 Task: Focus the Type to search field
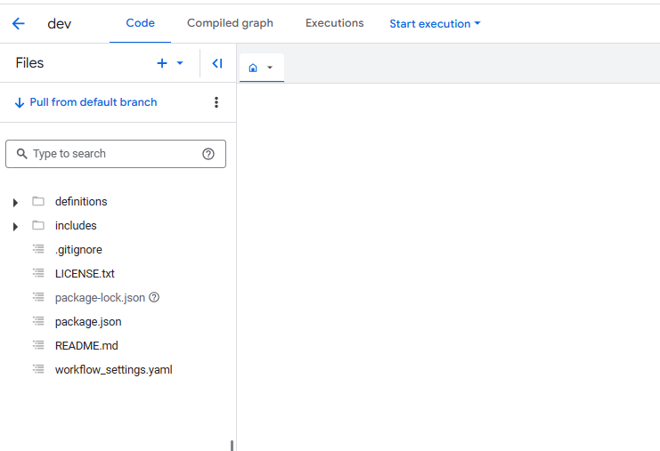116,154
